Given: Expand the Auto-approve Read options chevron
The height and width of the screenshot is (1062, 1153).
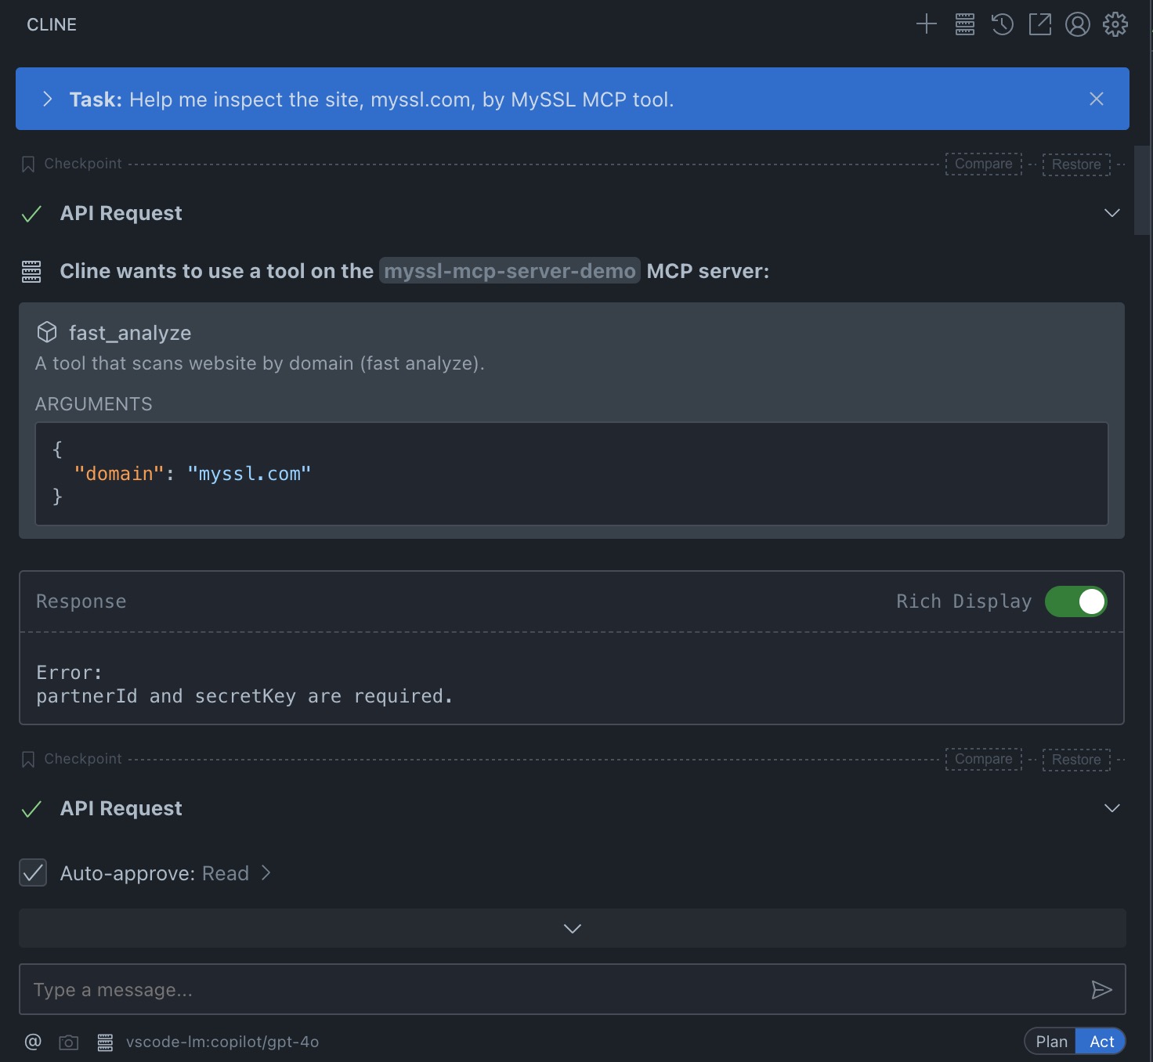Looking at the screenshot, I should point(266,872).
